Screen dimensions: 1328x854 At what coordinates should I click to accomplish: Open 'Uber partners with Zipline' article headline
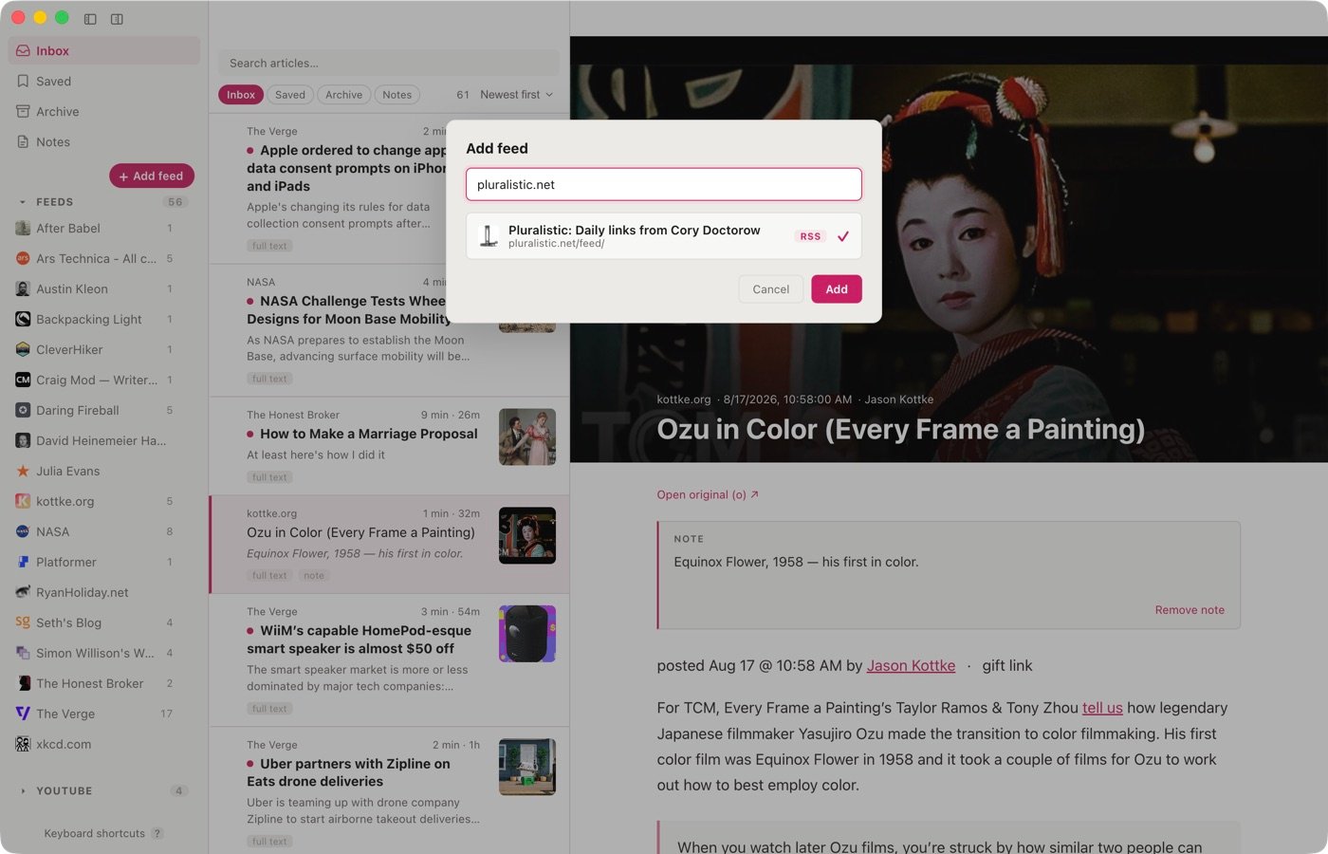pyautogui.click(x=348, y=773)
